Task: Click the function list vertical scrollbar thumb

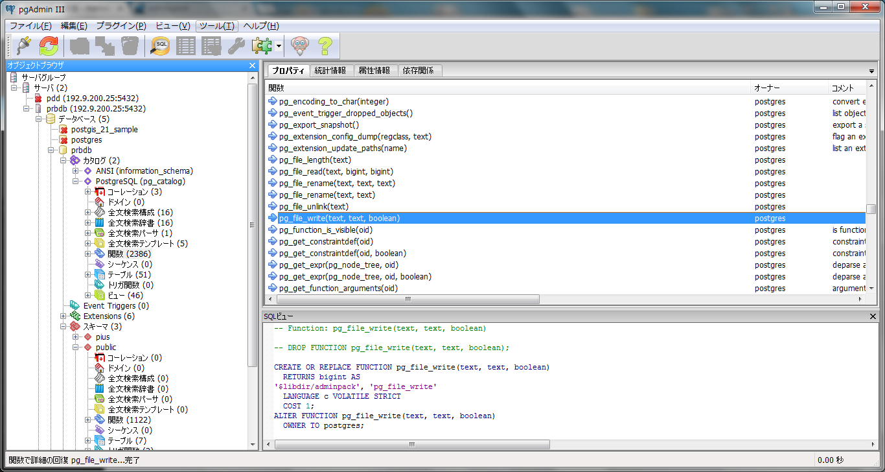Action: click(871, 209)
